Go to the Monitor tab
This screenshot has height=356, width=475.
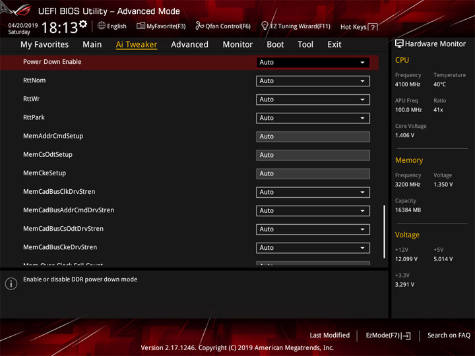click(237, 45)
